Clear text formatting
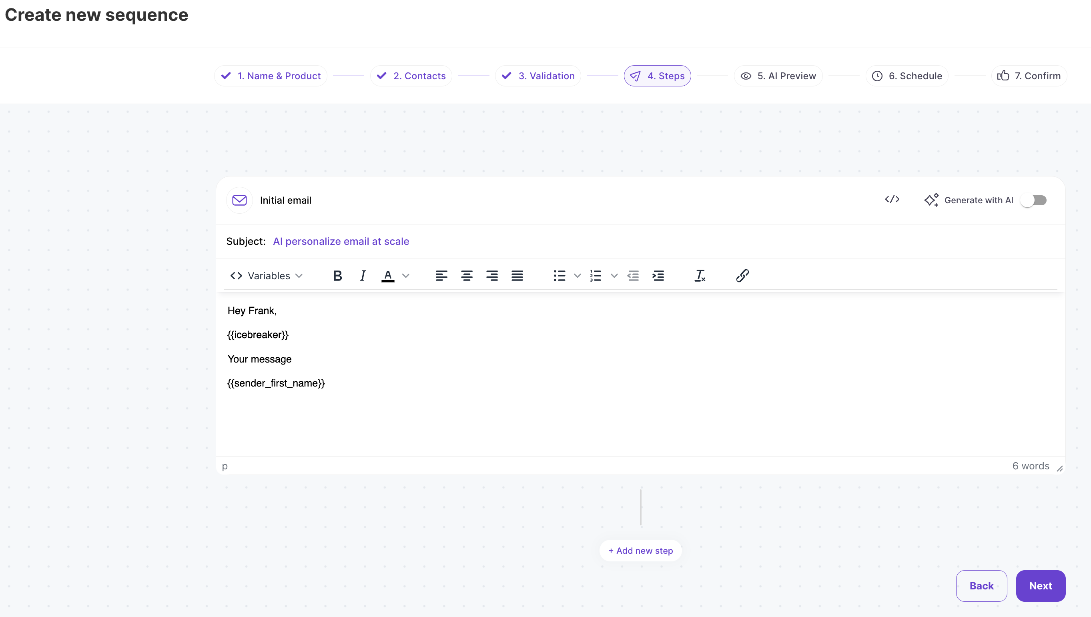Viewport: 1091px width, 617px height. 700,276
